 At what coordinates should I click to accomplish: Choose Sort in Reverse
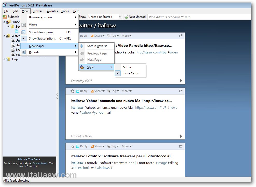tap(96, 46)
